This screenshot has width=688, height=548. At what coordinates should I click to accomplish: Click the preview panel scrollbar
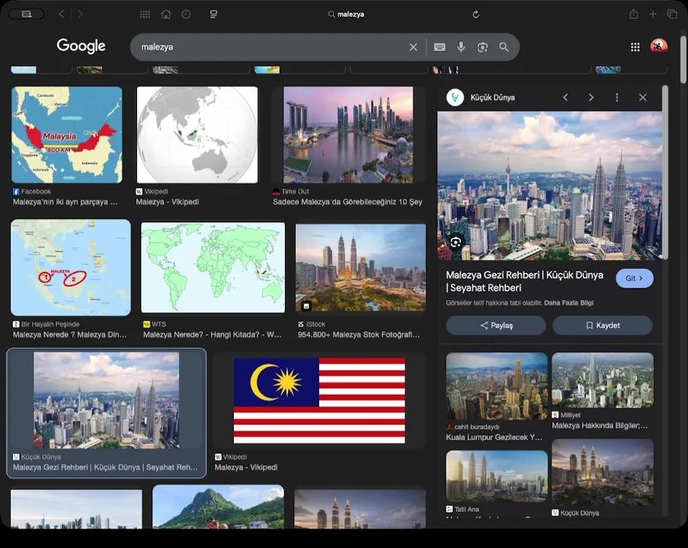click(665, 172)
